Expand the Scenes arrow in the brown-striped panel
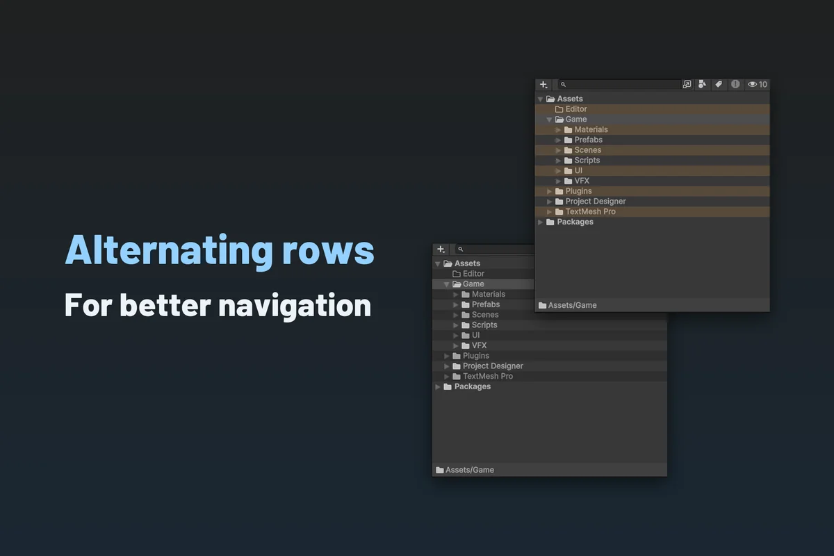 click(558, 150)
